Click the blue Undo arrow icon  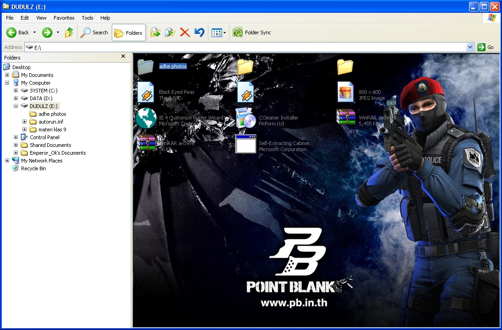[x=199, y=32]
